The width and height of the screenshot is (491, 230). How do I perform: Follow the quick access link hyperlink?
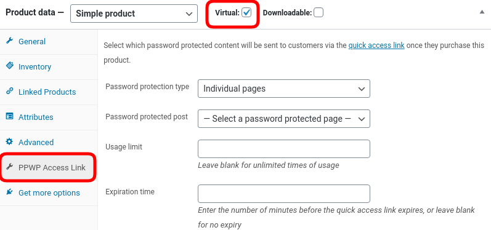[x=376, y=46]
